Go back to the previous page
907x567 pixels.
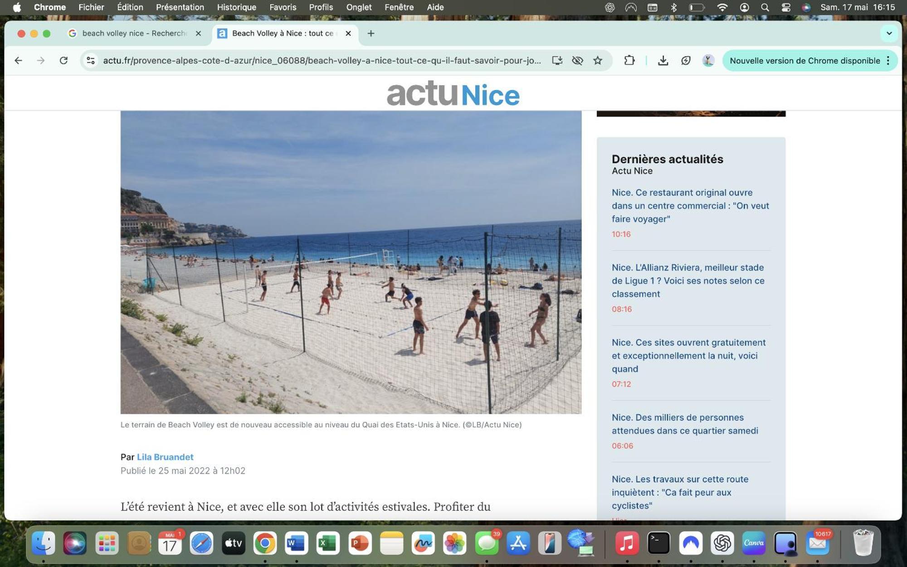[18, 60]
